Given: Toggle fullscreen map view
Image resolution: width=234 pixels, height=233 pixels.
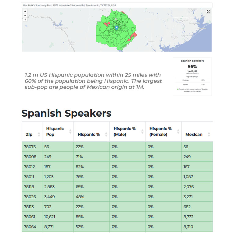Looking at the screenshot, I should [x=208, y=11].
